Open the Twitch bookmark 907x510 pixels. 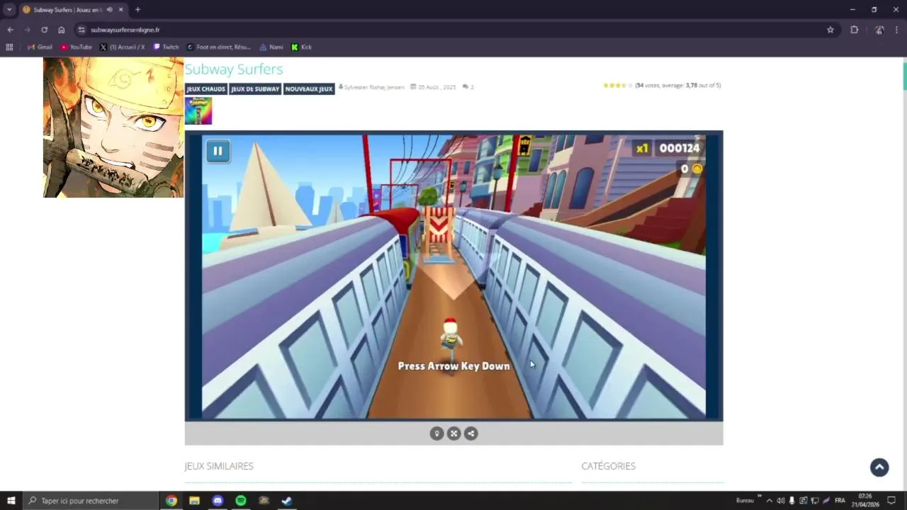point(167,47)
